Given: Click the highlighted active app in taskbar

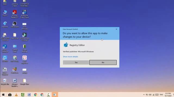Looking at the screenshot, I should pos(55,95).
